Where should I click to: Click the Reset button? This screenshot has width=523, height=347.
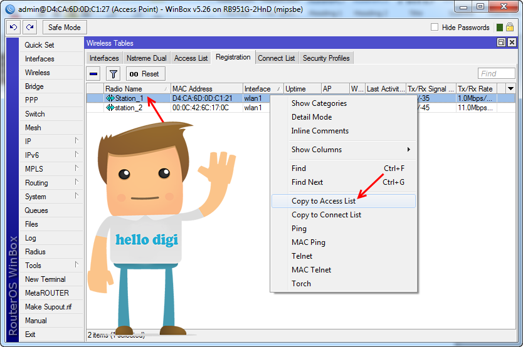pos(145,73)
